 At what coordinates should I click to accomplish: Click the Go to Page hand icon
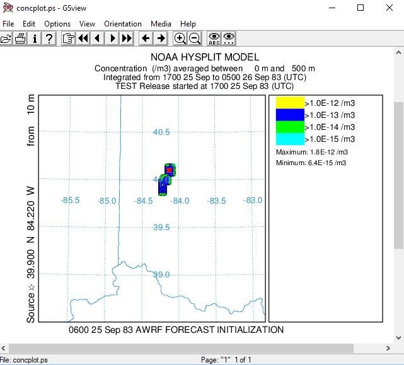(x=67, y=38)
